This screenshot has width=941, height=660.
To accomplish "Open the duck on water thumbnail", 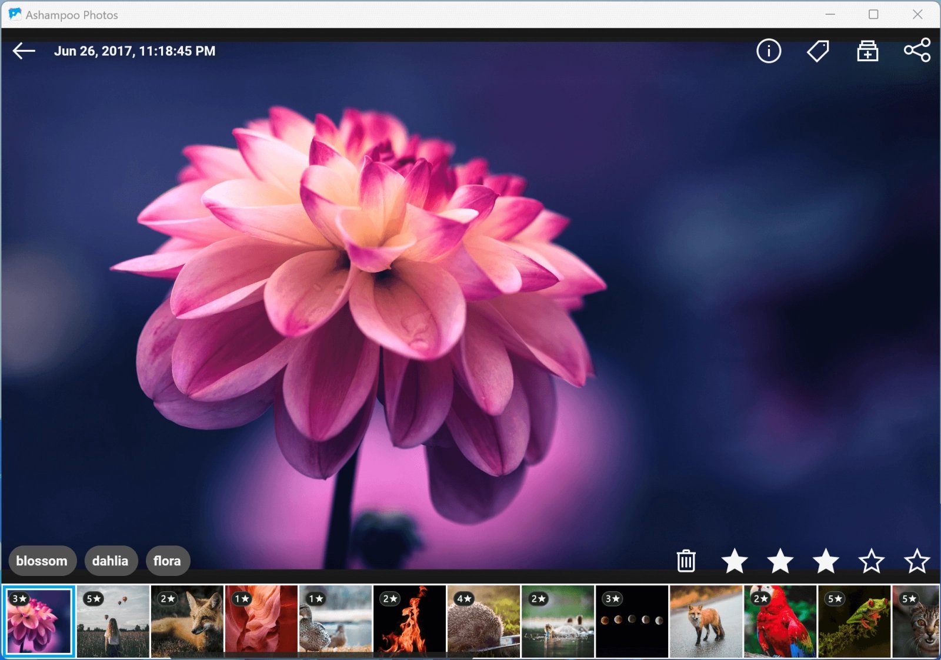I will click(x=335, y=621).
